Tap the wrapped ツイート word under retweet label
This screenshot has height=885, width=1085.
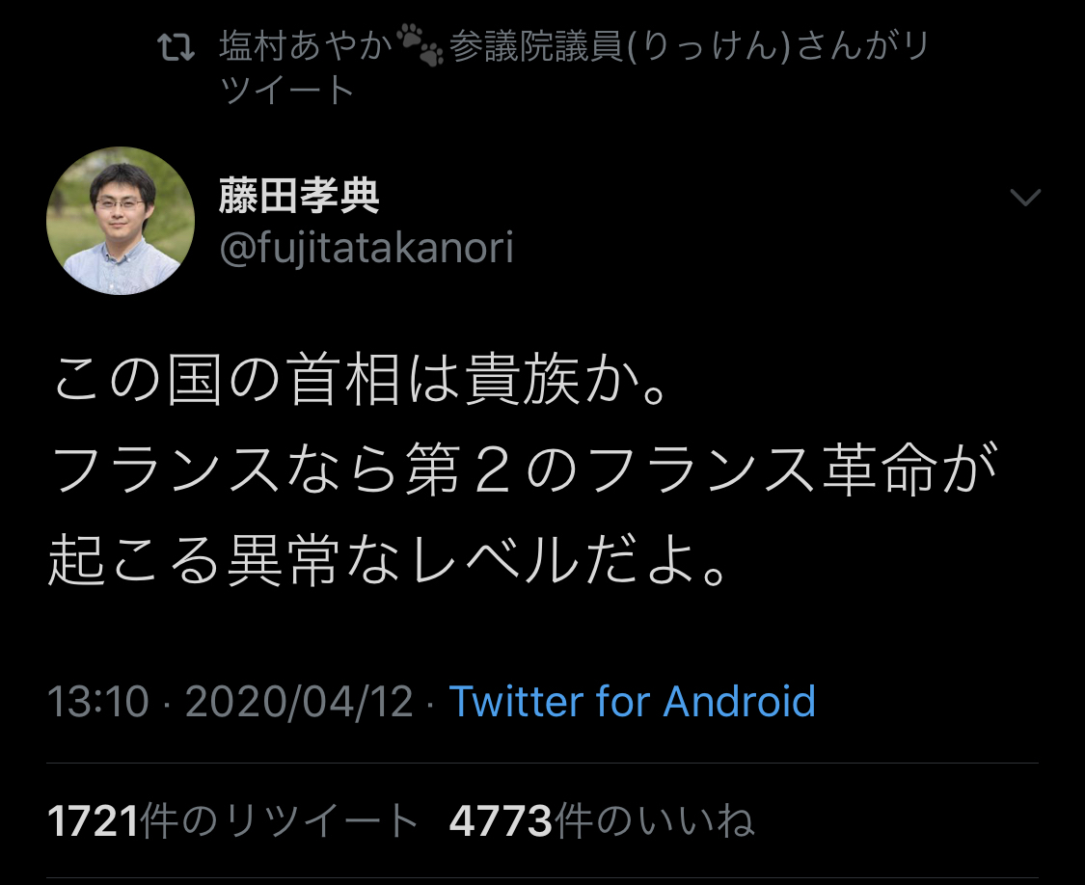click(x=287, y=90)
